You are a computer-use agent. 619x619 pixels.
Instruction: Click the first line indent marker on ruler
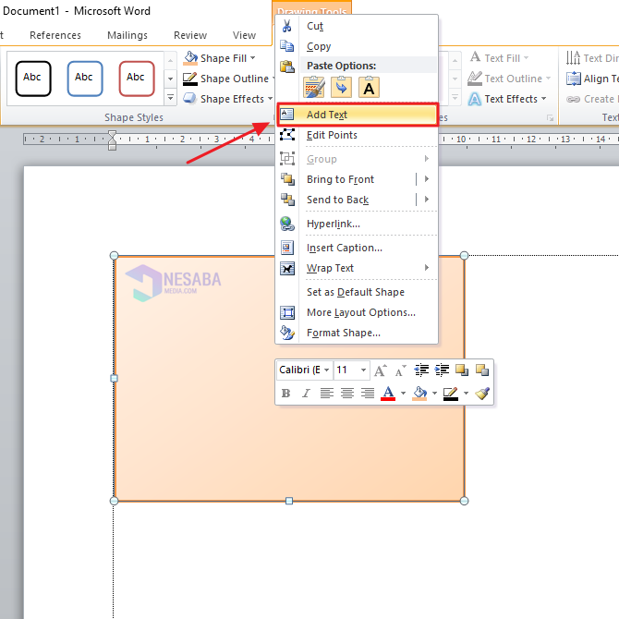click(112, 134)
